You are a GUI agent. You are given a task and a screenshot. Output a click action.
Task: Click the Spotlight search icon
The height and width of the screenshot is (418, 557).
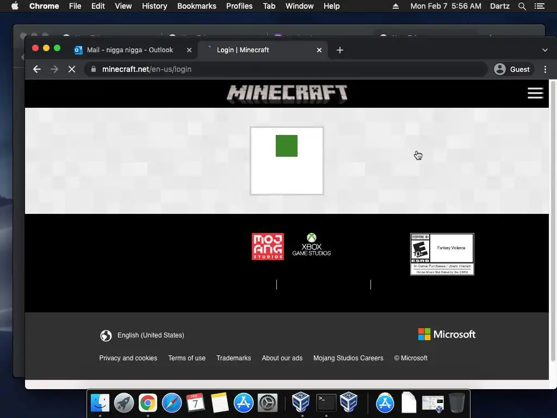coord(522,6)
